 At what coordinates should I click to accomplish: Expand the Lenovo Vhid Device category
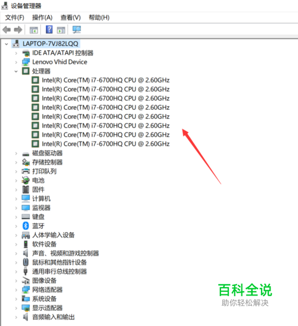[x=16, y=62]
